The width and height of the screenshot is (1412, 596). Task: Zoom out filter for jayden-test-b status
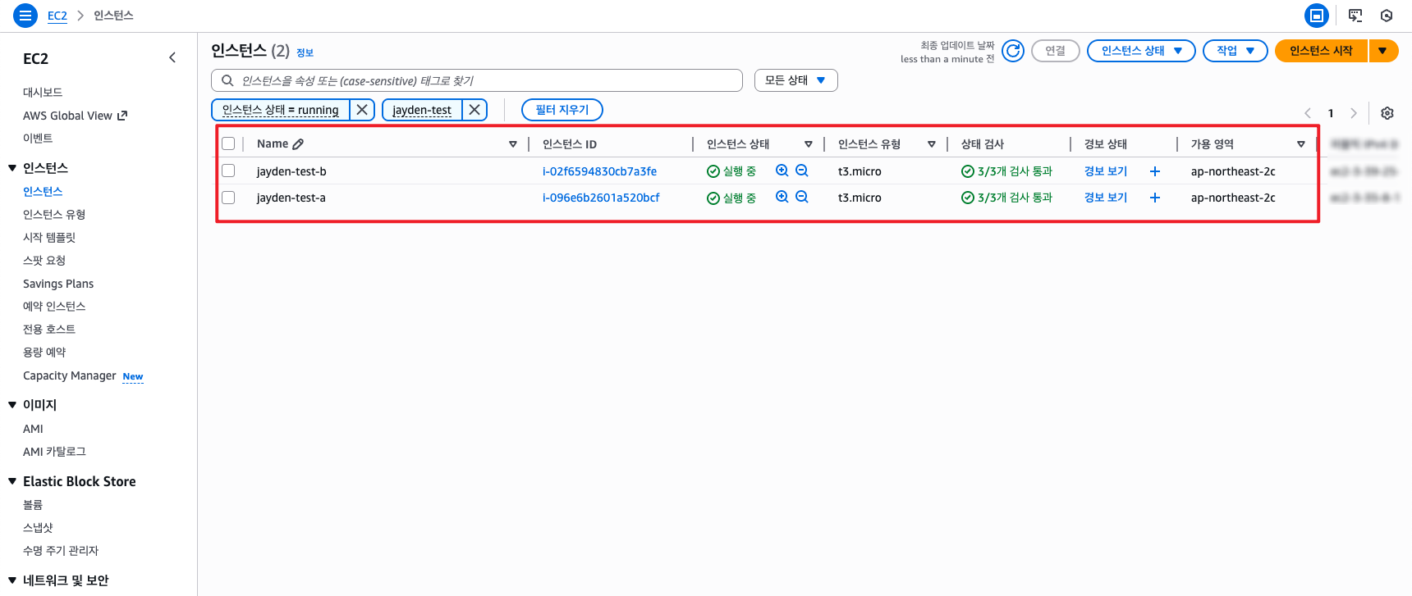point(802,171)
